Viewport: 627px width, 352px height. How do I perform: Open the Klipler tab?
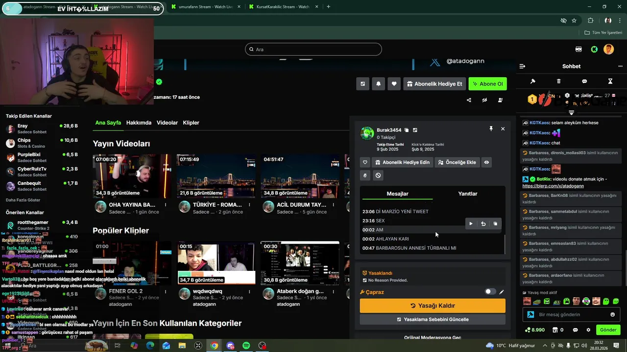tap(191, 123)
